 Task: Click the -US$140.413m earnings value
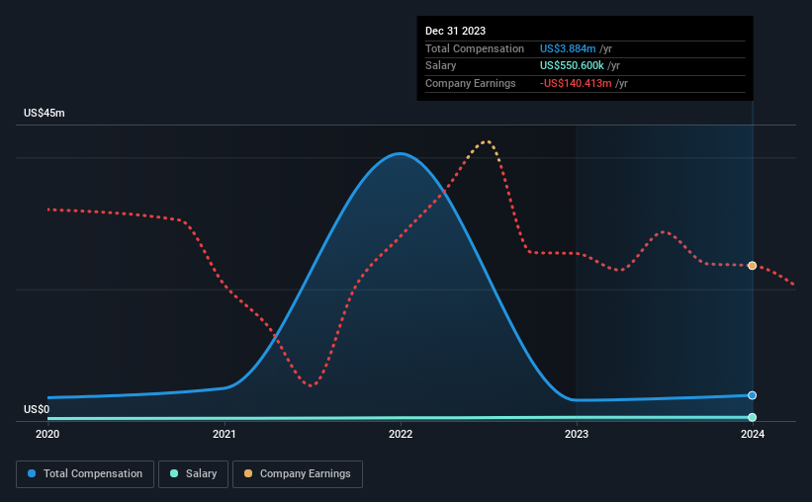[576, 83]
